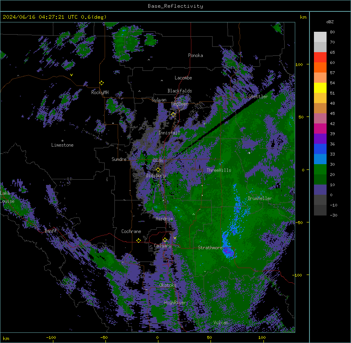Click the yellow diamond marker above Calgary
Image resolution: width=351 pixels, height=343 pixels.
click(x=165, y=240)
